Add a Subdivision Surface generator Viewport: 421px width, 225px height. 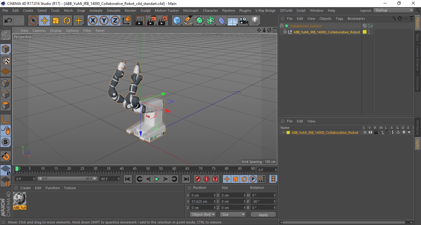click(x=199, y=21)
